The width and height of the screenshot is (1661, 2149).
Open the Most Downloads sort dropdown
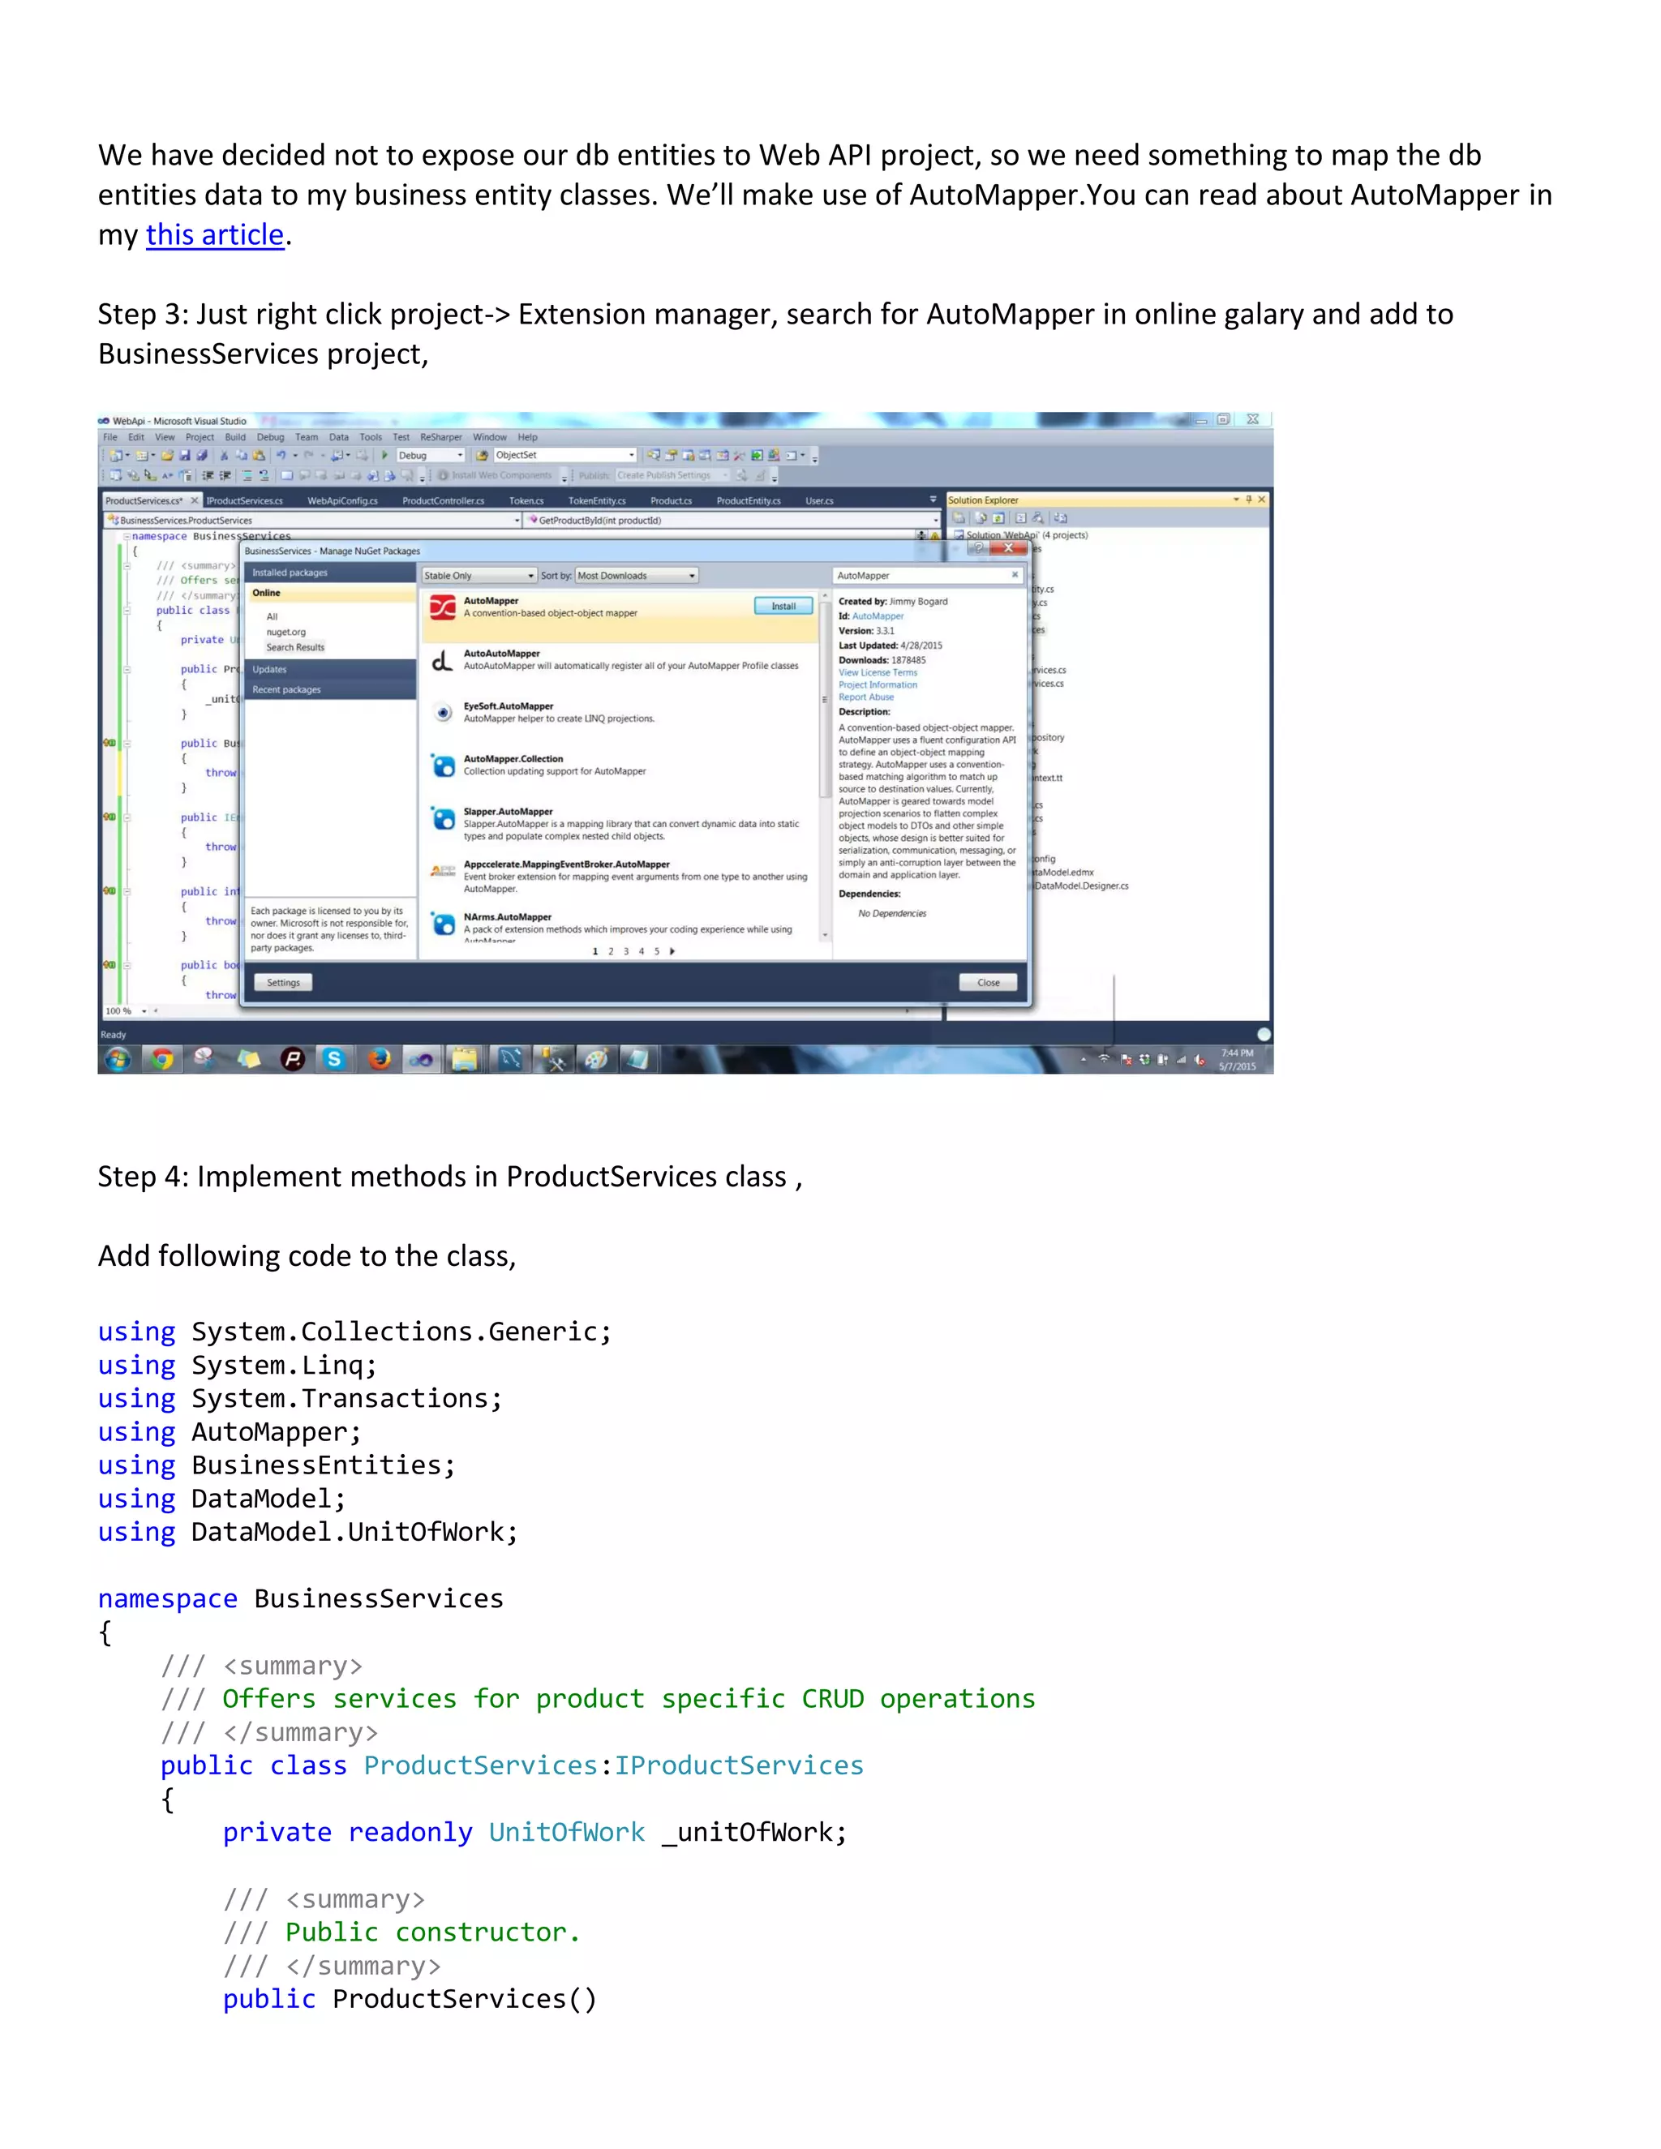coord(637,576)
